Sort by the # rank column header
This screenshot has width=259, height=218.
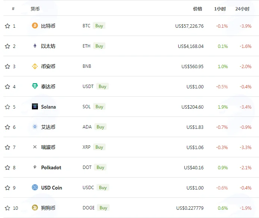pos(13,9)
